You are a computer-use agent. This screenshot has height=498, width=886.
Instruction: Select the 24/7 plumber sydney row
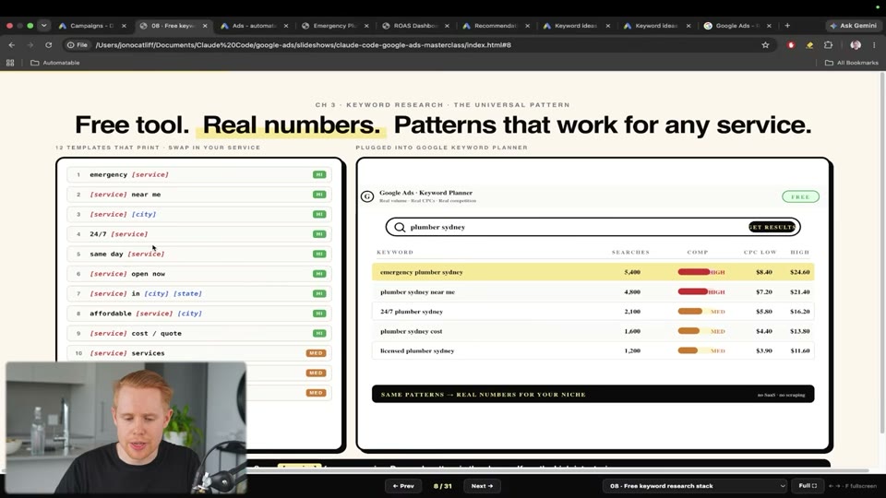(593, 311)
